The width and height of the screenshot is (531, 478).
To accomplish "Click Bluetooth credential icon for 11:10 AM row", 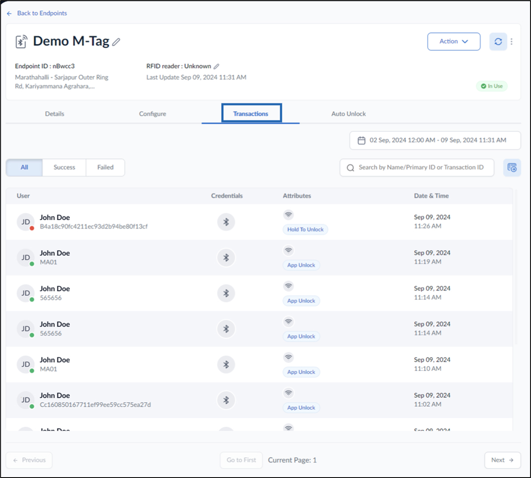I will (226, 364).
